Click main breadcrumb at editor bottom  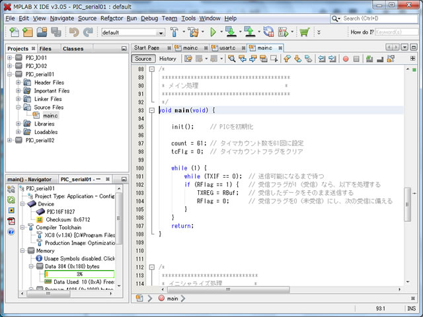[x=172, y=299]
